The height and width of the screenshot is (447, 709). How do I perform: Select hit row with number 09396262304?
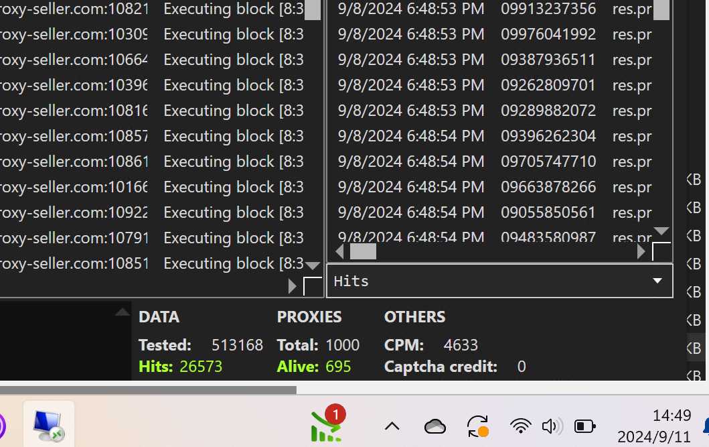(x=495, y=136)
